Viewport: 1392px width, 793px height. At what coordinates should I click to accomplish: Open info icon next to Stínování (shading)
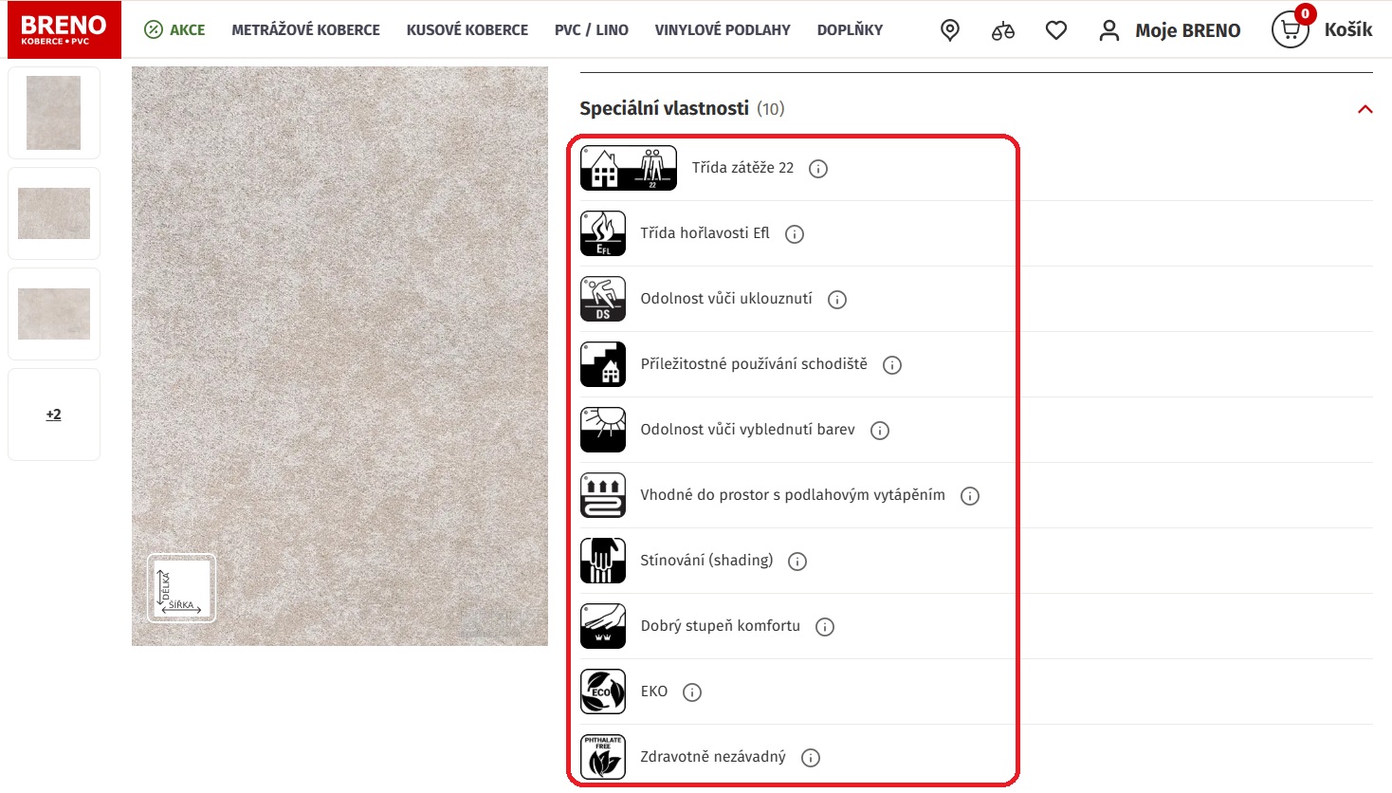[797, 562]
